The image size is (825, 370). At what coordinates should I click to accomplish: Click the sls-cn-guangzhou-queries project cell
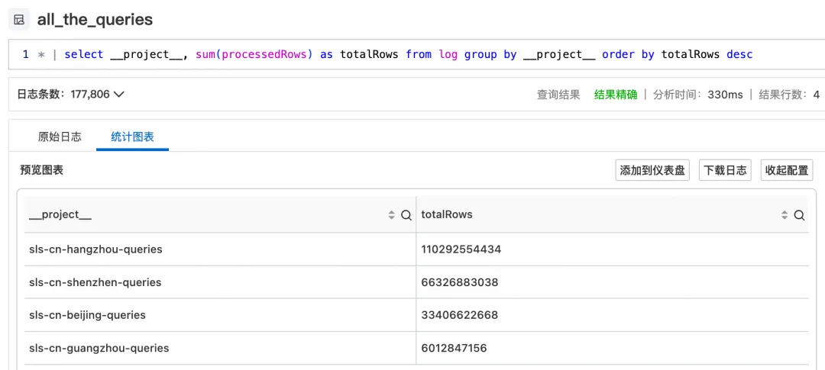pos(99,348)
